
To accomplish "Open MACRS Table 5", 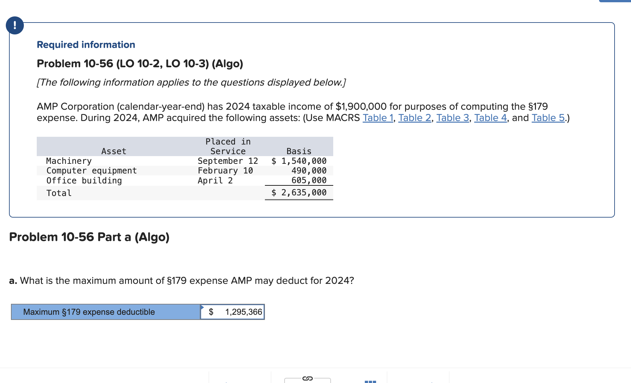I will point(547,117).
